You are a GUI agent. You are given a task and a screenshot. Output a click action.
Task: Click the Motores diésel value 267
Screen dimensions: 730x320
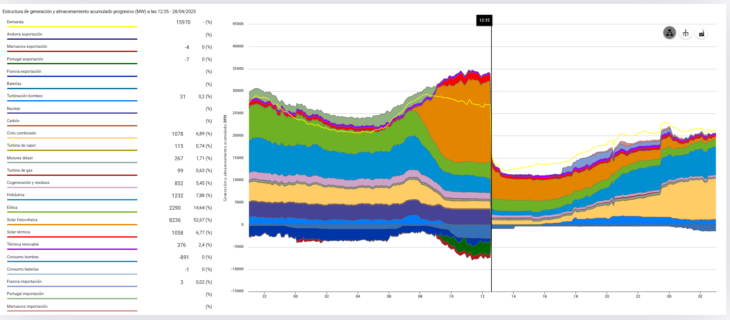click(179, 159)
